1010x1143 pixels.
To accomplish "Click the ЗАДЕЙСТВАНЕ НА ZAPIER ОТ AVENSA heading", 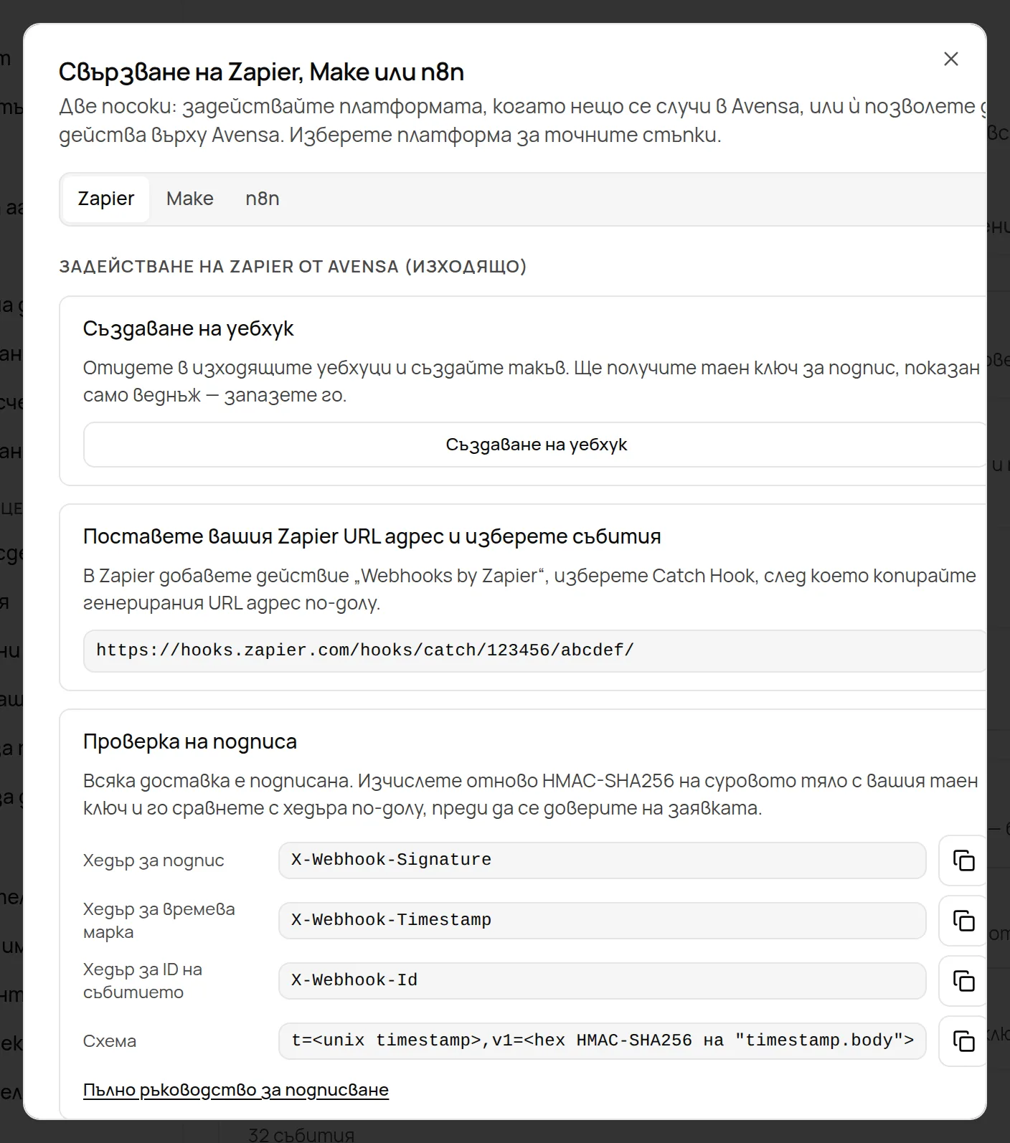I will (293, 267).
